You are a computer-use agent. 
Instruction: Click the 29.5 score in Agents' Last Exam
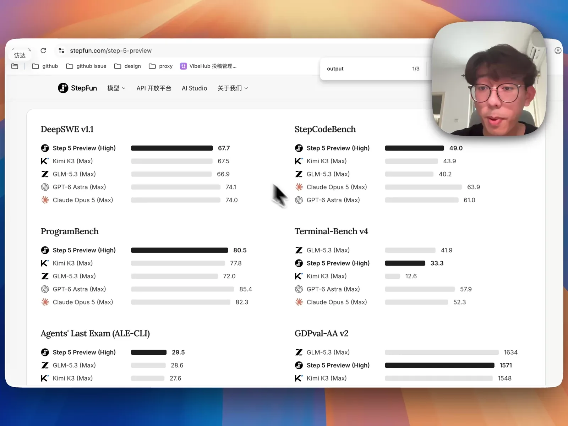[x=178, y=353]
